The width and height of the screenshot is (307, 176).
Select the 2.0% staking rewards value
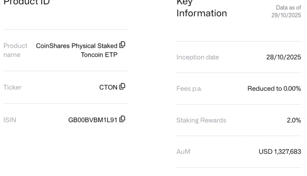(x=293, y=120)
